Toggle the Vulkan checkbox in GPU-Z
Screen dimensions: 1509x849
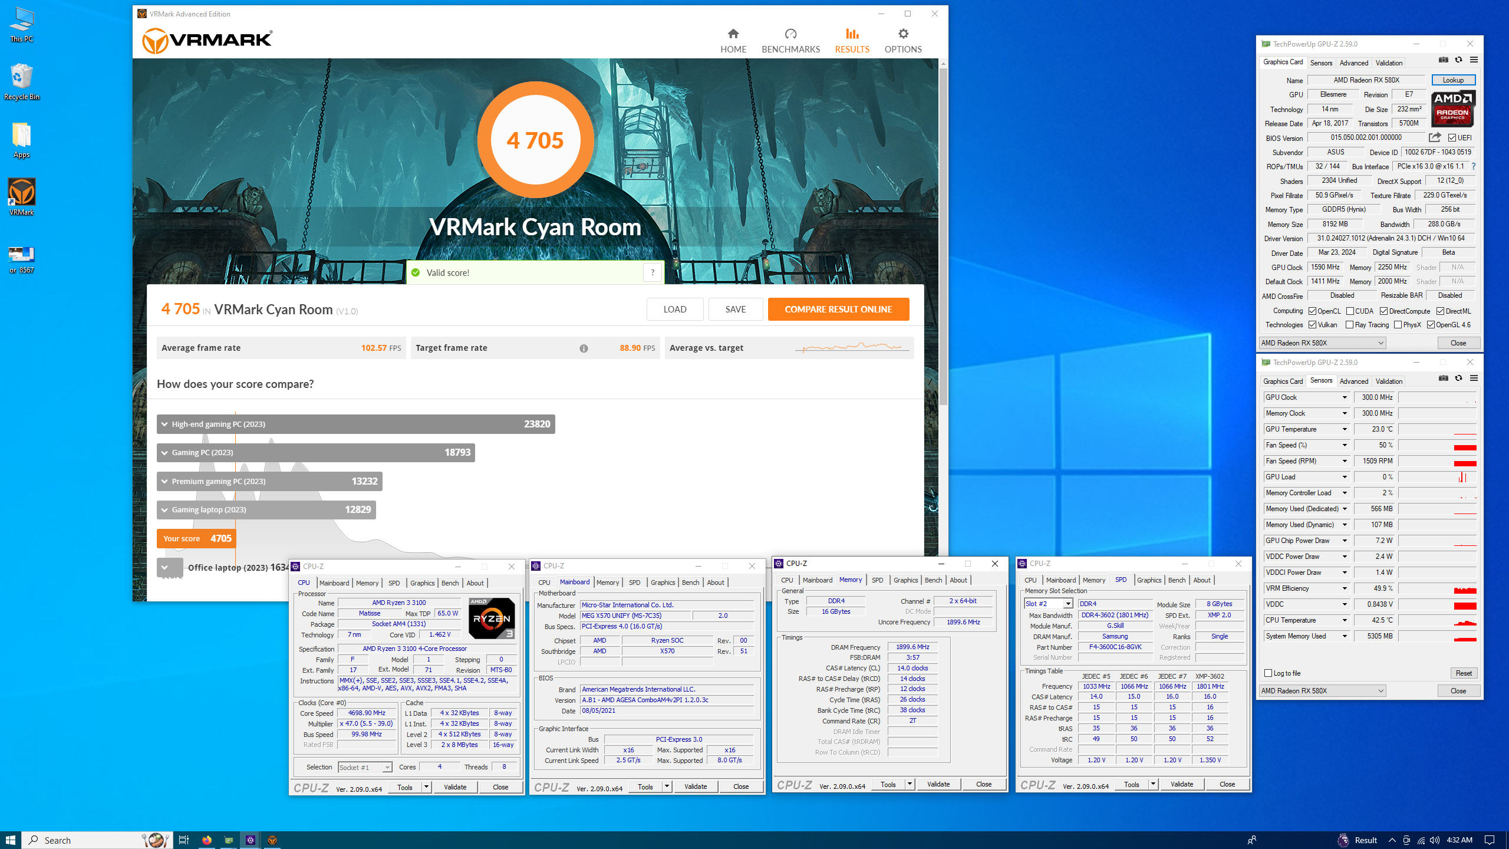(1312, 325)
